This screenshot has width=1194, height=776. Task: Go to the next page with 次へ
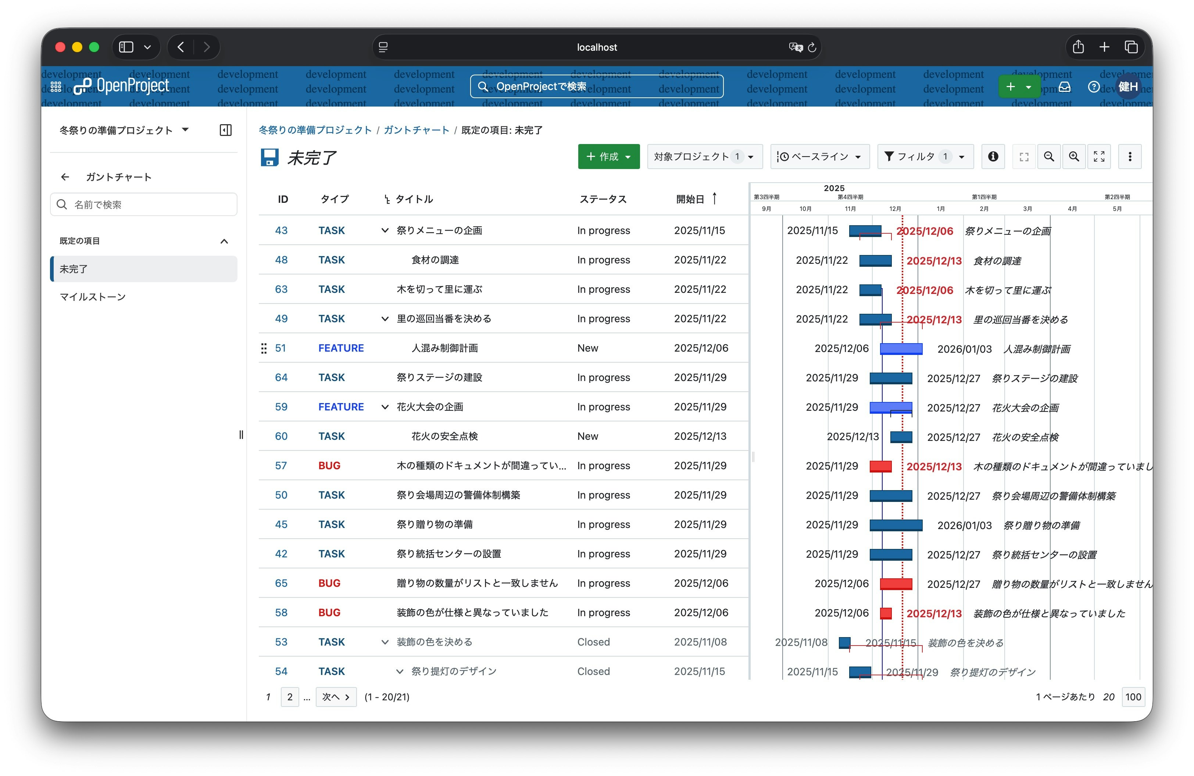336,697
